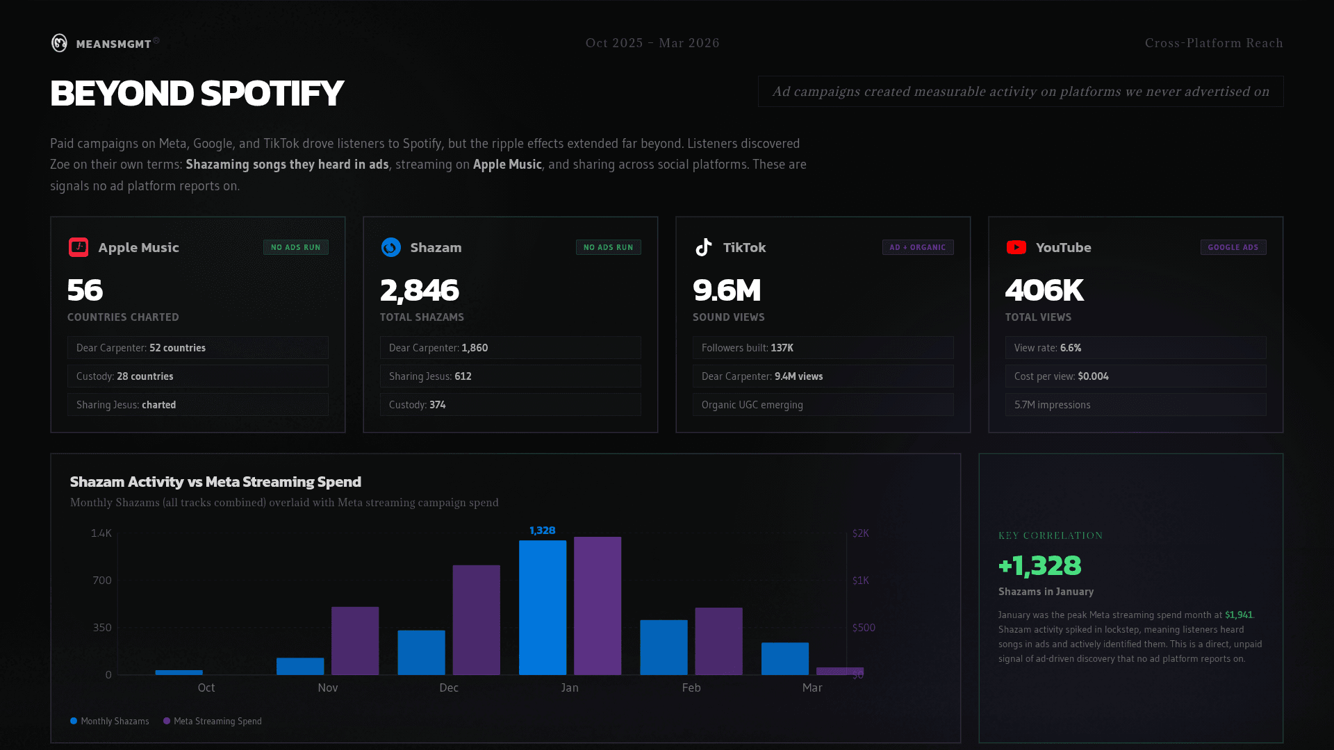The width and height of the screenshot is (1334, 750).
Task: Click the YouTube play icon
Action: pos(1016,247)
